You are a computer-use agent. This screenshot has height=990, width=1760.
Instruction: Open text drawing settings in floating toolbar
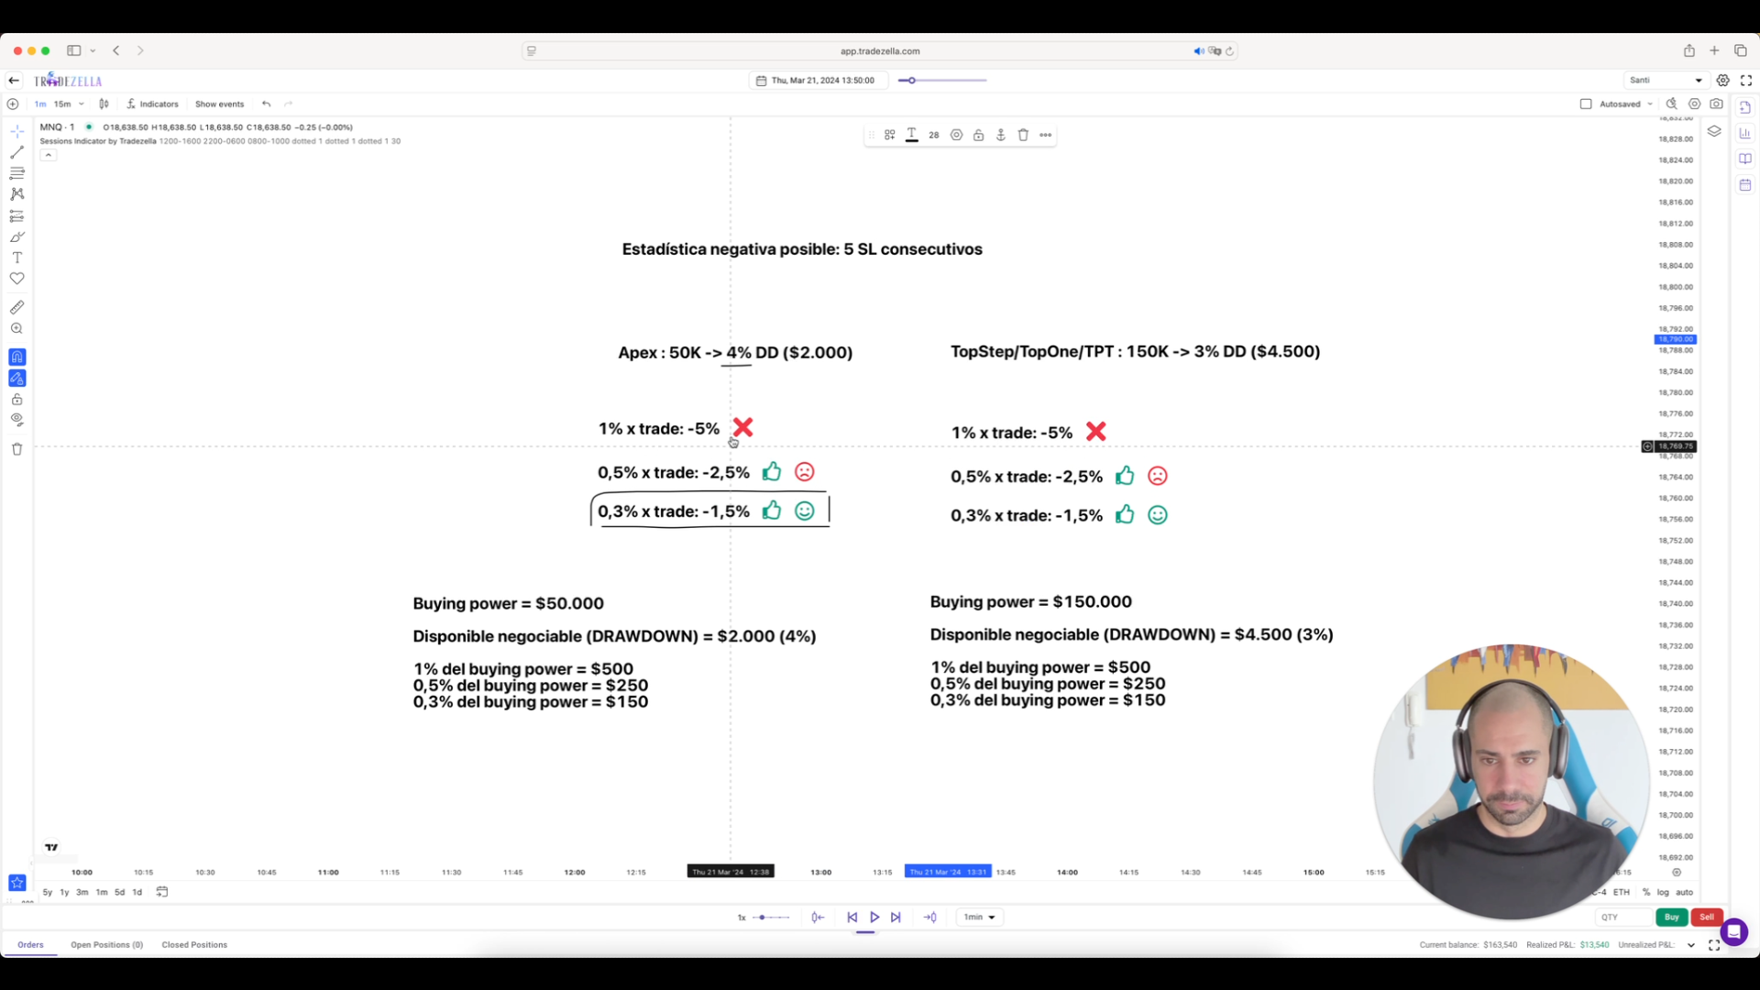pos(956,136)
